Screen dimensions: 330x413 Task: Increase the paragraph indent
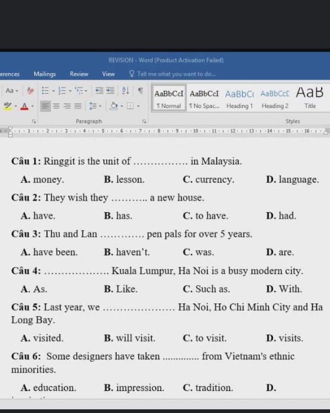click(110, 91)
